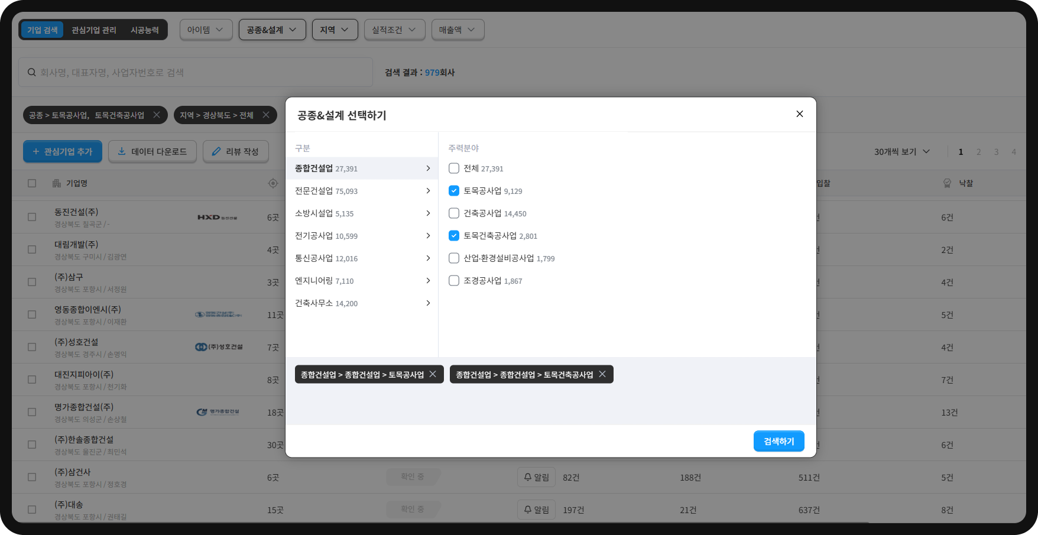Image resolution: width=1038 pixels, height=535 pixels.
Task: Click the 데이터 다운로드 button
Action: coord(153,151)
